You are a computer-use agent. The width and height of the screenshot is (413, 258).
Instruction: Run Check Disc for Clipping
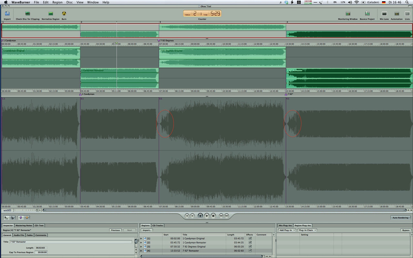28,14
